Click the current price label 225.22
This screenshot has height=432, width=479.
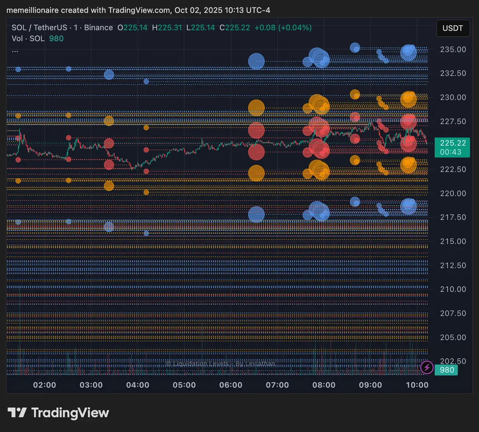click(453, 143)
